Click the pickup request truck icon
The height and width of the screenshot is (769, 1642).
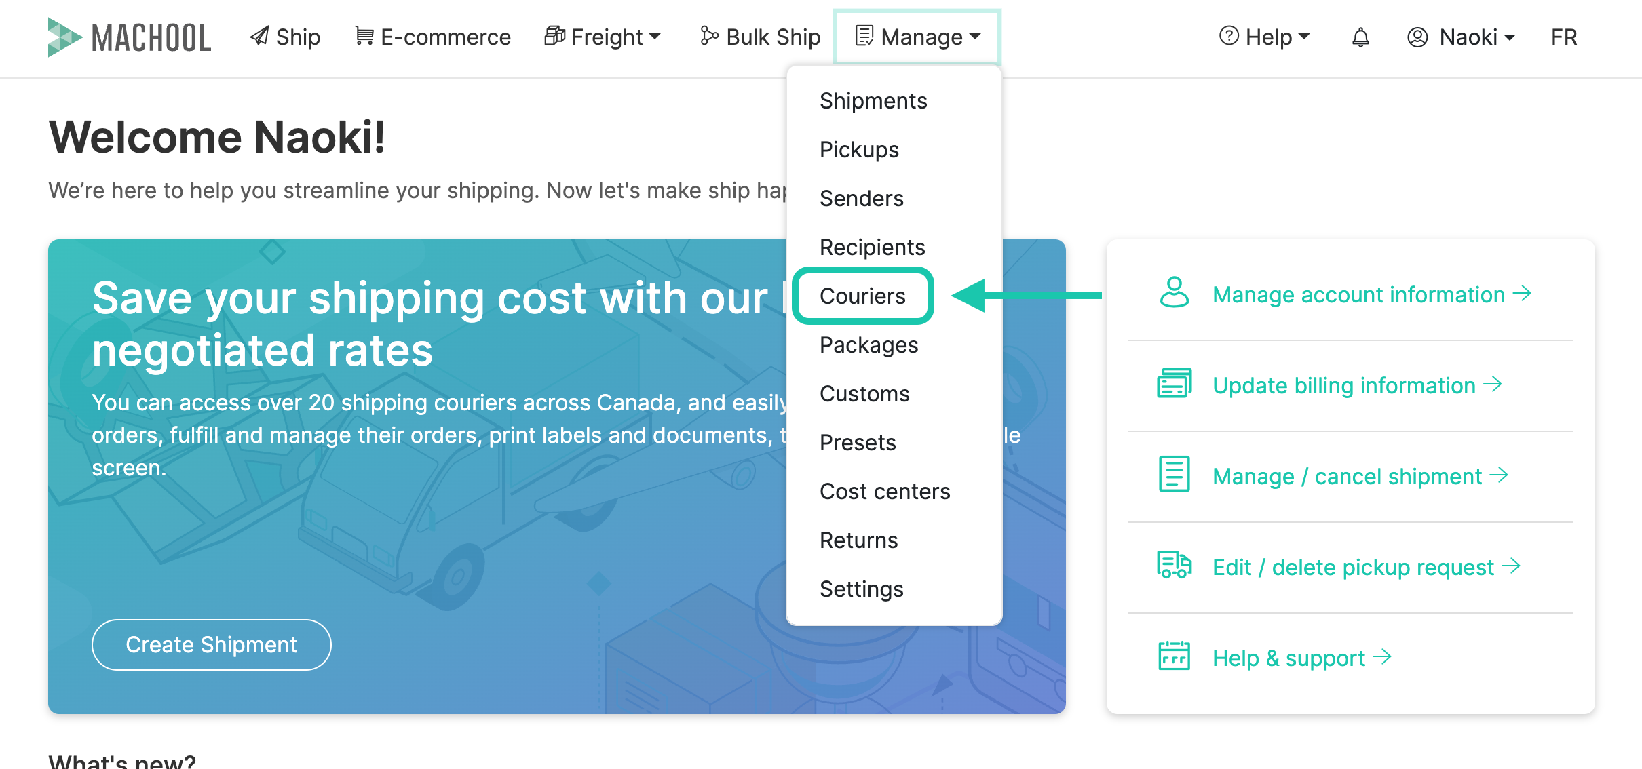pos(1174,565)
